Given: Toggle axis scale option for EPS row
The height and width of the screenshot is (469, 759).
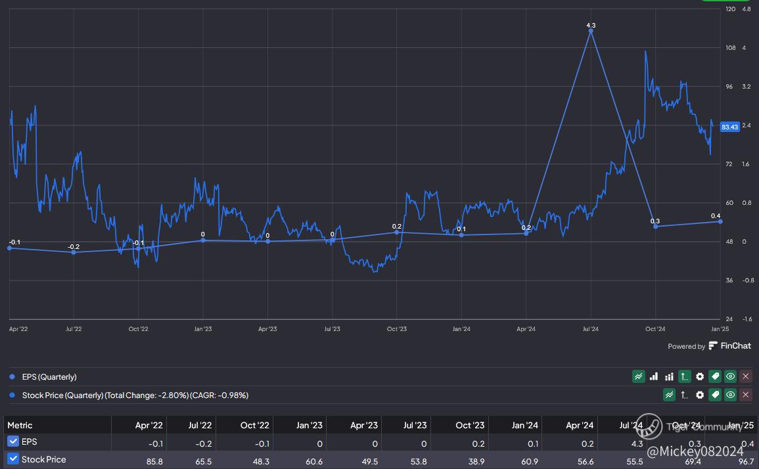Looking at the screenshot, I should (684, 376).
